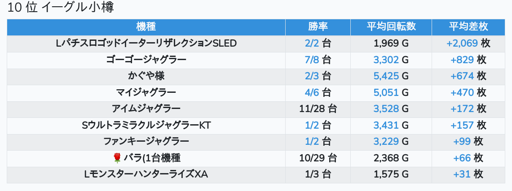Screen dimensions: 512x191
Task: Select the かぐや様 machine name
Action: click(146, 76)
